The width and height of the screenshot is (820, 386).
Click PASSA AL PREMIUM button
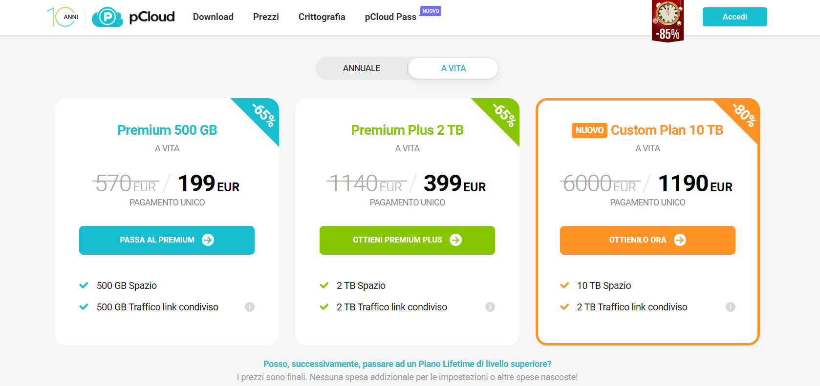click(x=167, y=240)
